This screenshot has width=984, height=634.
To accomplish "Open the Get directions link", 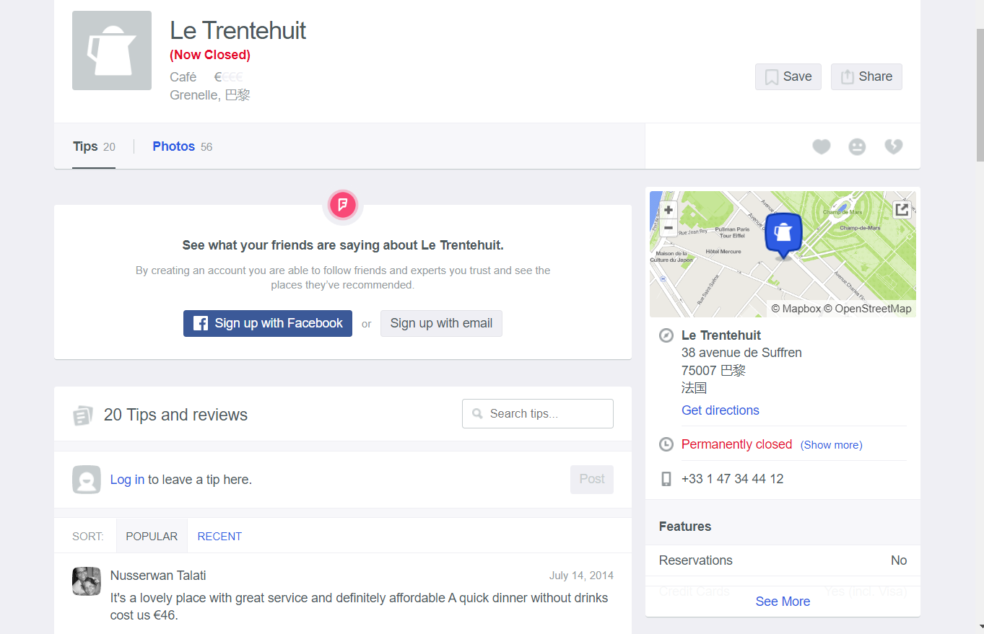I will (720, 410).
